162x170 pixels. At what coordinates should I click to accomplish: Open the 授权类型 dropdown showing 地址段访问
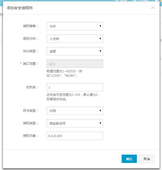coord(75,123)
